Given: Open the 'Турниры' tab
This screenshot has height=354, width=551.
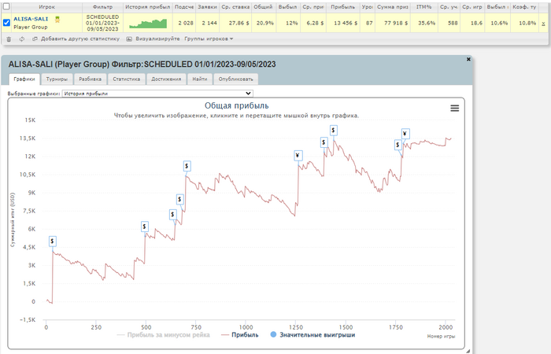Looking at the screenshot, I should [x=57, y=79].
